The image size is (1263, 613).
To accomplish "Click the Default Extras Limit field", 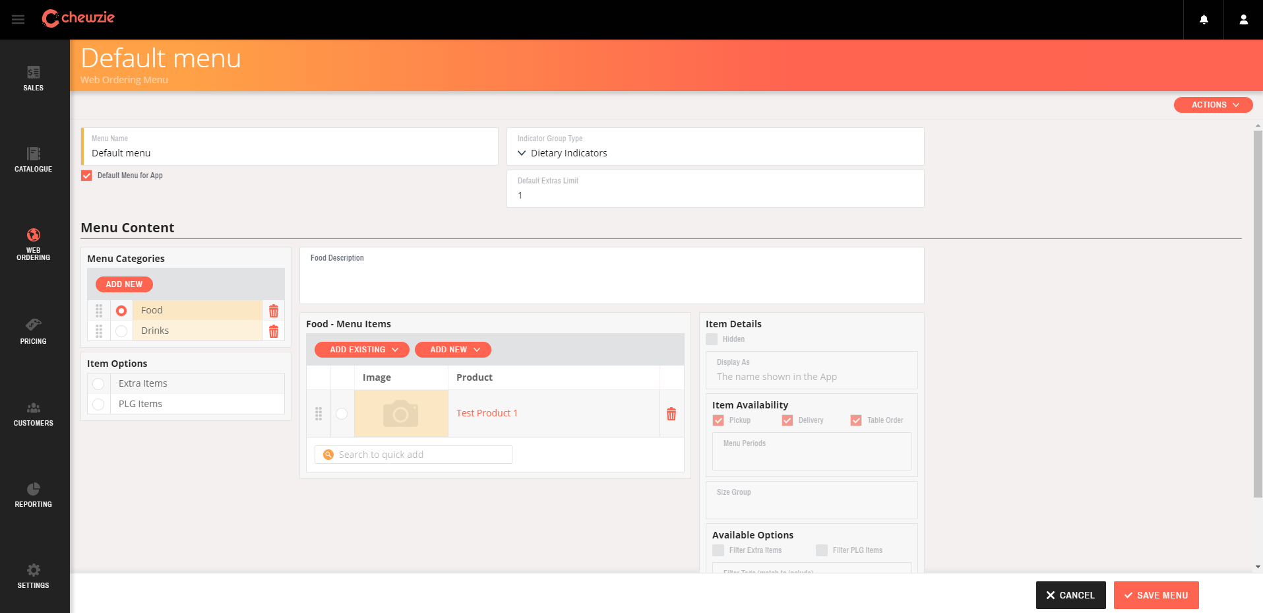I will click(715, 189).
